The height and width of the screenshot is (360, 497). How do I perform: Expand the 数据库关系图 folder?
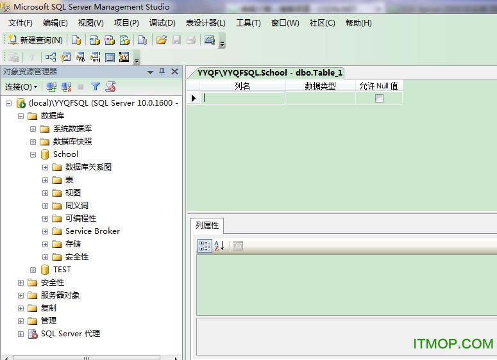[45, 167]
